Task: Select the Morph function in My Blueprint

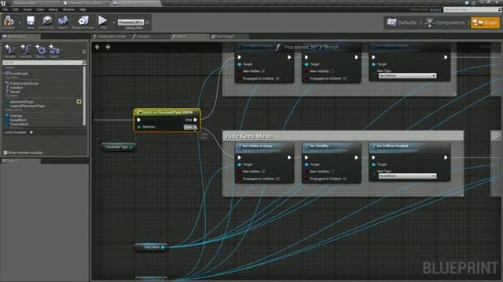Action: [15, 92]
